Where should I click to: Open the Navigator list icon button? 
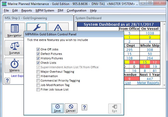15,30
